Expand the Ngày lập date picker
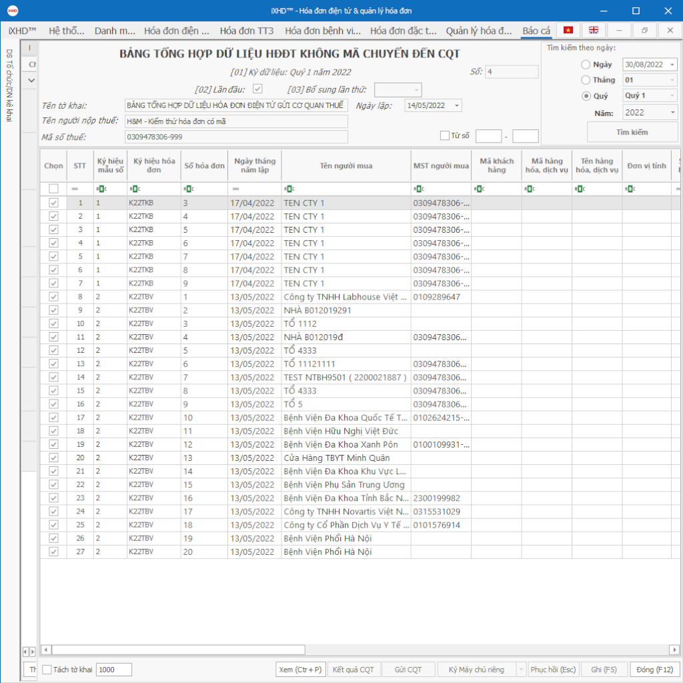This screenshot has width=683, height=683. click(x=456, y=105)
